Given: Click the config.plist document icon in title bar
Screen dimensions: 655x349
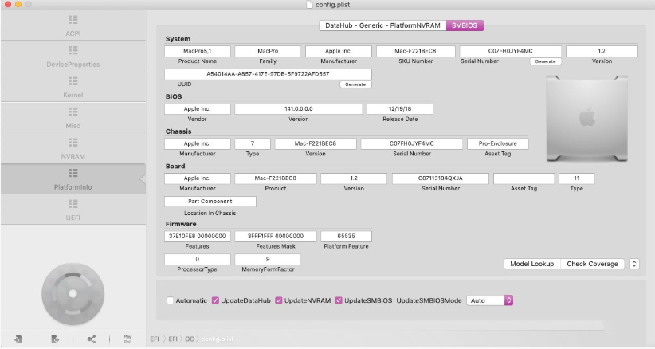Looking at the screenshot, I should (x=309, y=5).
